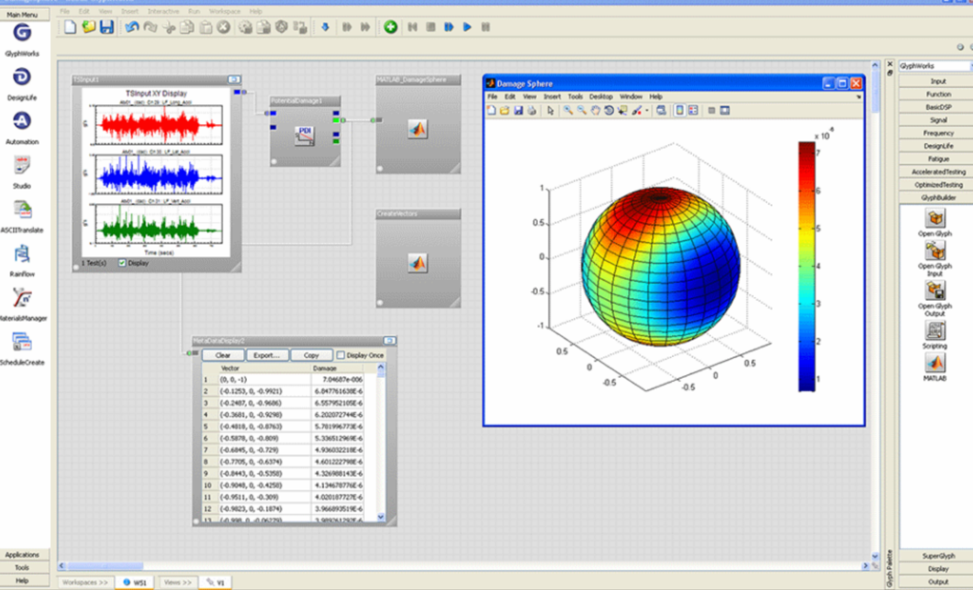Click the Export... button in the metadata display

pos(267,355)
